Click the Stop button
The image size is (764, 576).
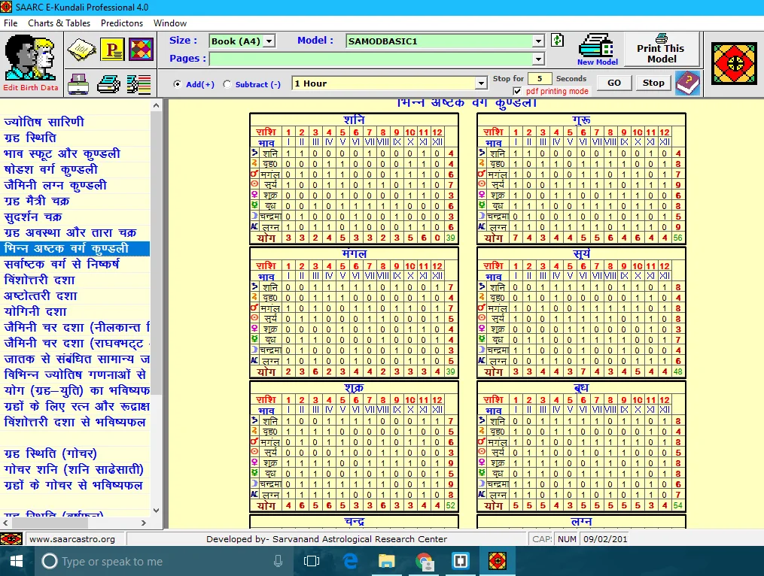click(653, 83)
